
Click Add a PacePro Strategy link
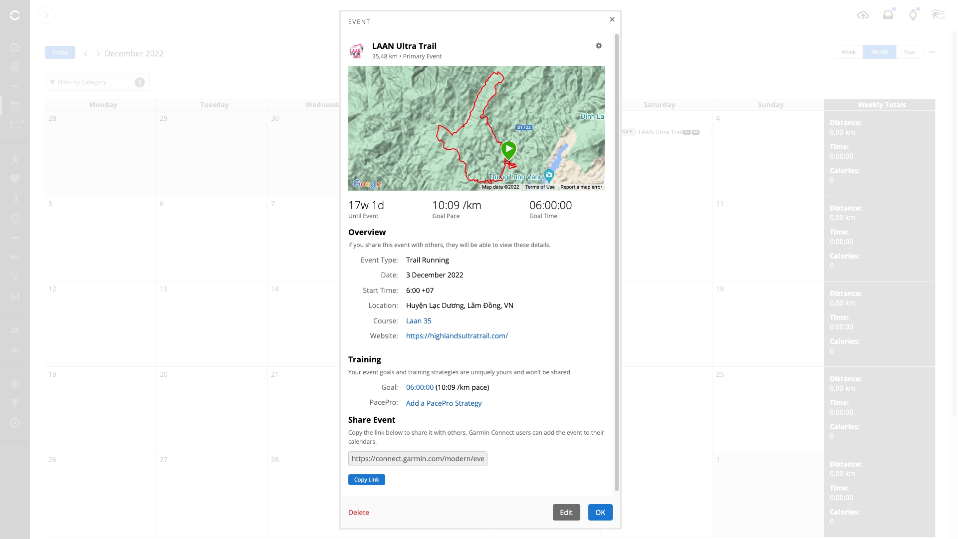point(444,403)
